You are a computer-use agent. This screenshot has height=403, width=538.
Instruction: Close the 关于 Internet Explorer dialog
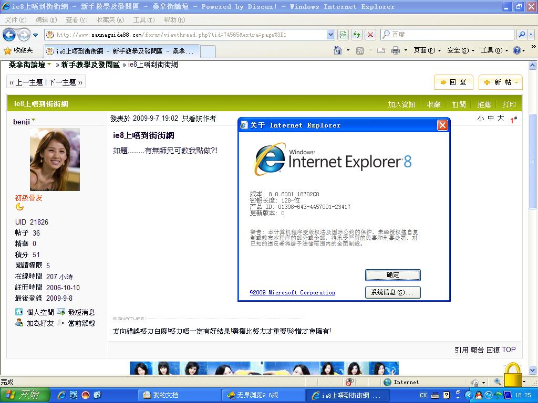(442, 125)
